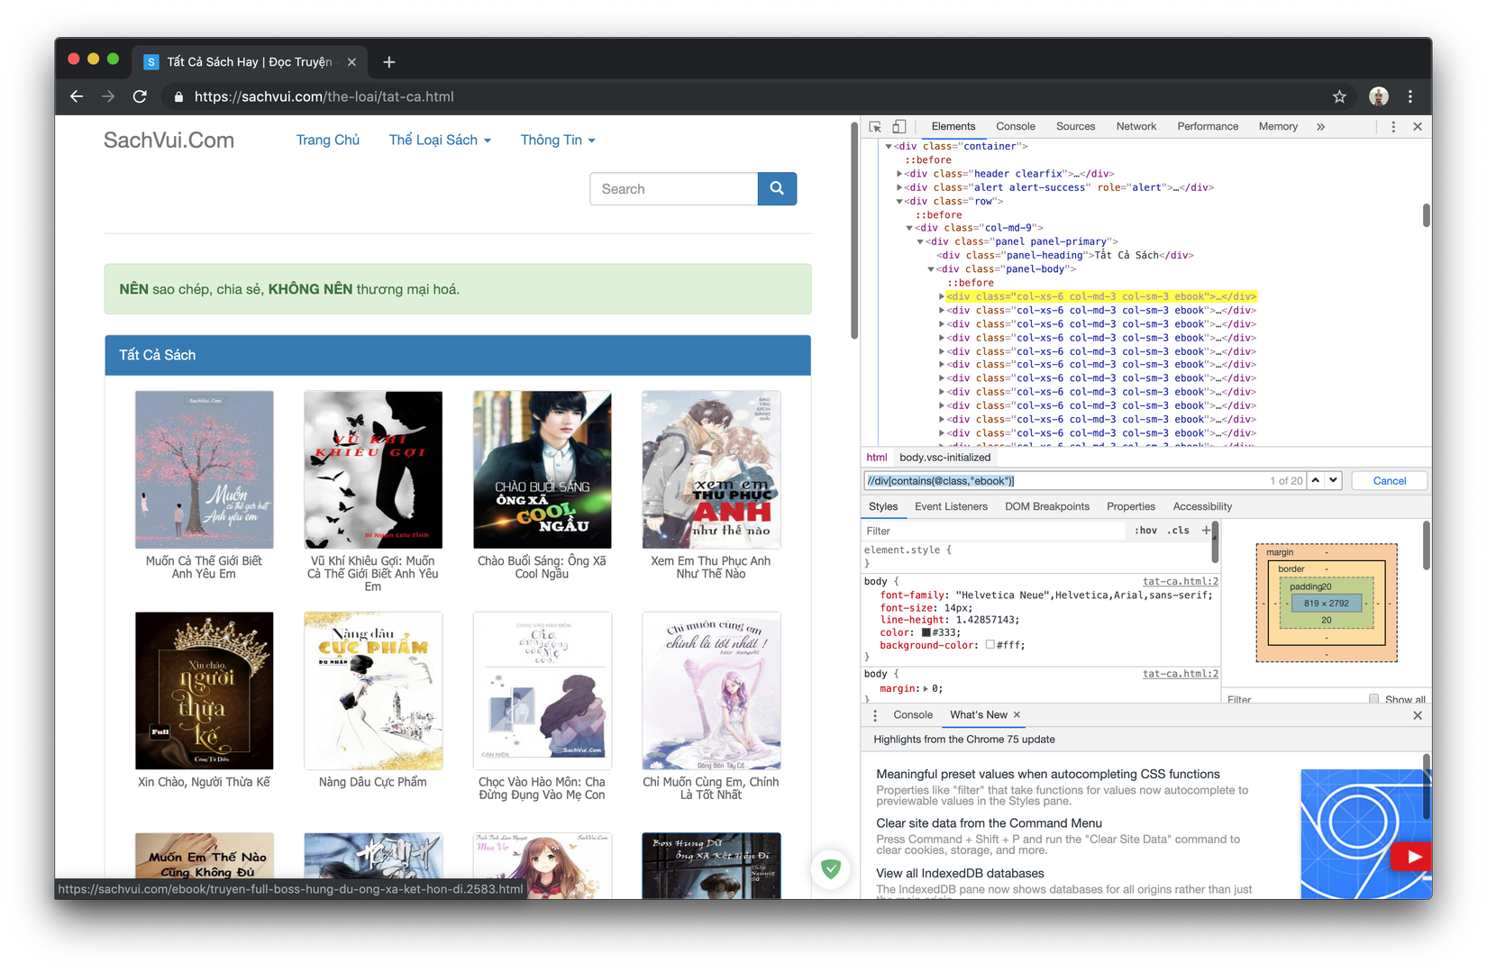Viewport: 1487px width, 972px height.
Task: Open the Nàng Dâu Cực Phẩm title link
Action: (x=373, y=782)
